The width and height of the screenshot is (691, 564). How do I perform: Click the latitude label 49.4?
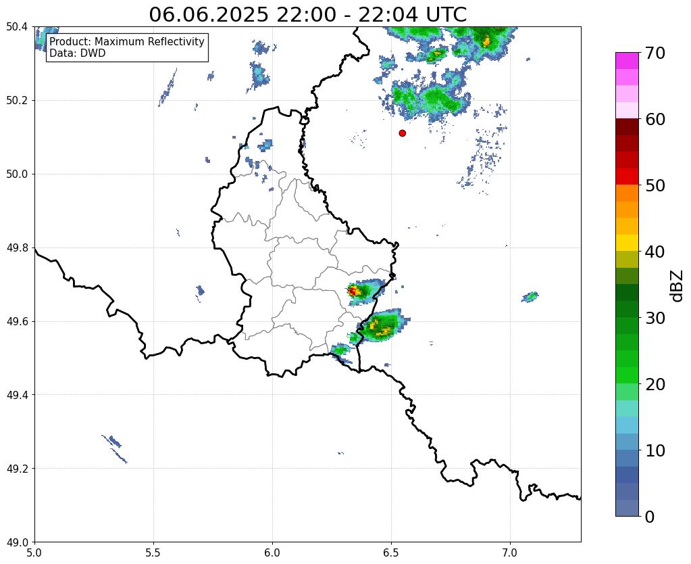17,394
